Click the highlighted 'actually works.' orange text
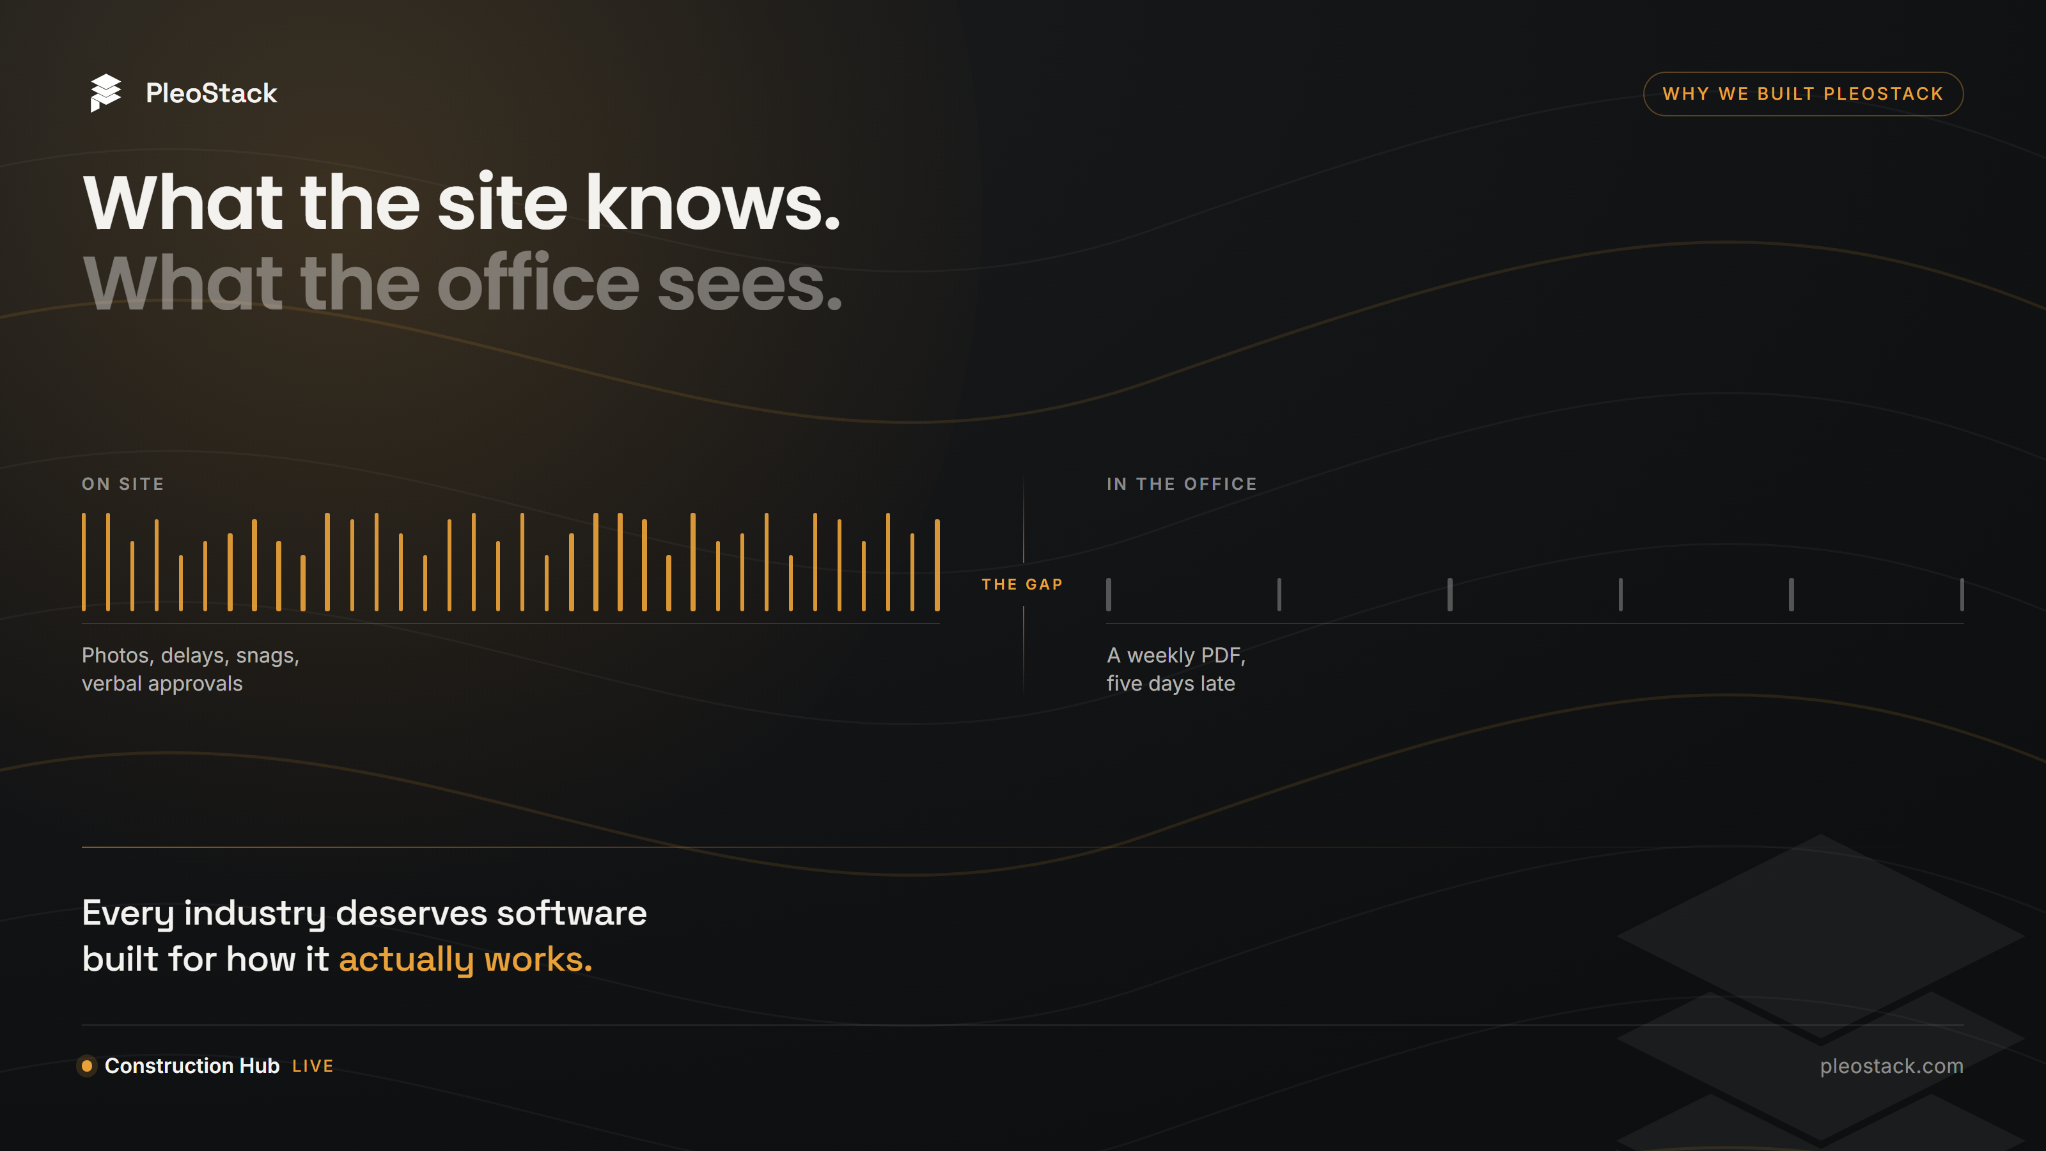 (465, 959)
